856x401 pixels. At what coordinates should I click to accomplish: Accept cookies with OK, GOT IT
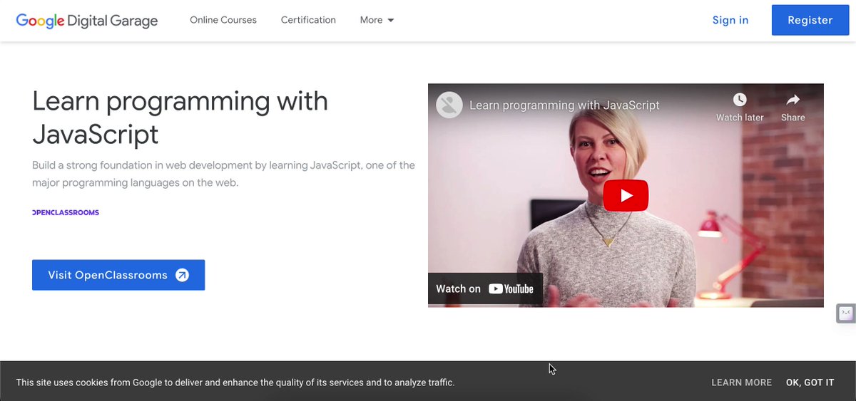tap(810, 382)
